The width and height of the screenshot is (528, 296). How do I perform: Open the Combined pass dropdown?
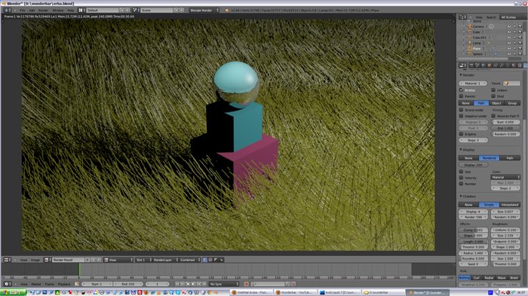click(189, 260)
